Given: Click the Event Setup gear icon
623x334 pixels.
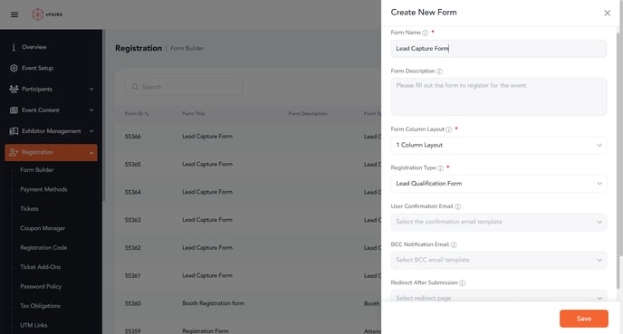Looking at the screenshot, I should [14, 68].
